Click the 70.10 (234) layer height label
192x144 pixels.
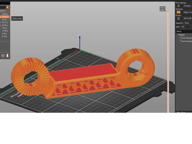pyautogui.click(x=163, y=9)
